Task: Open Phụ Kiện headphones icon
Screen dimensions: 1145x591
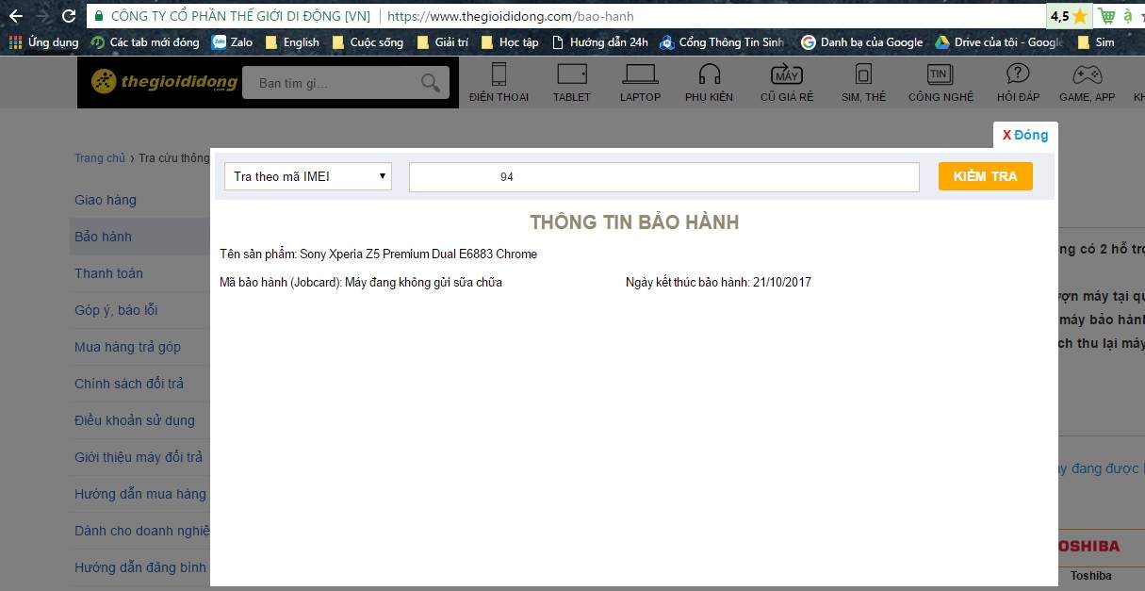Action: click(709, 74)
